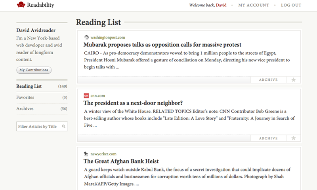Click the washingtonpost.com favicon
Viewport: 317px width, 190px height.
[x=86, y=37]
